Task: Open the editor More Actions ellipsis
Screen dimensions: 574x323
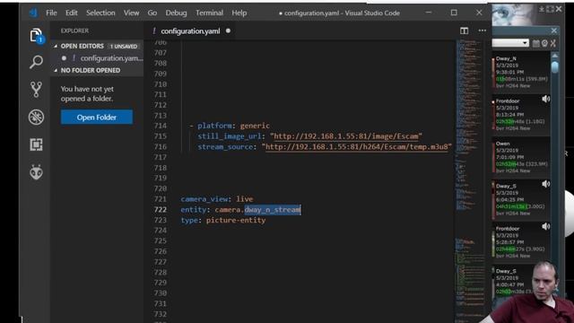Action: [483, 31]
